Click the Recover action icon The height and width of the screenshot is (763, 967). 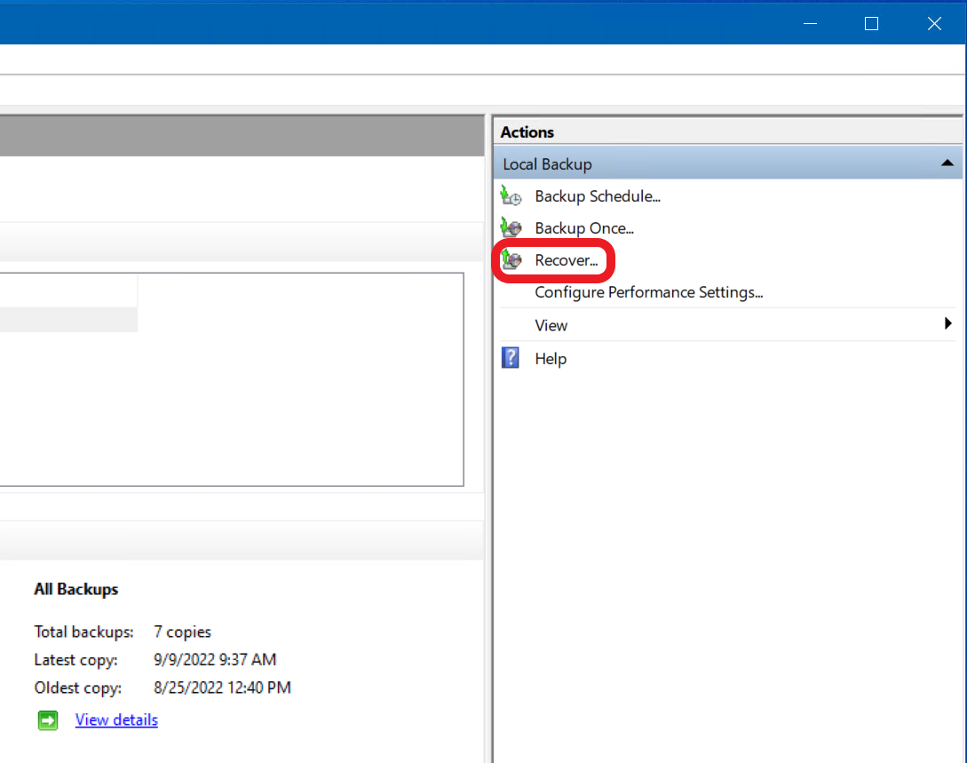pos(511,260)
